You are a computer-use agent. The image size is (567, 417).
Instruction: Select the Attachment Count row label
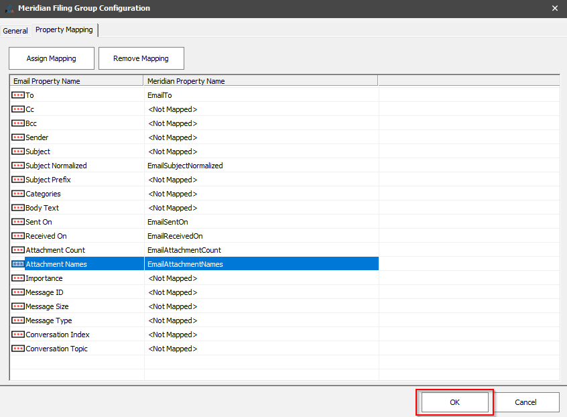[56, 250]
